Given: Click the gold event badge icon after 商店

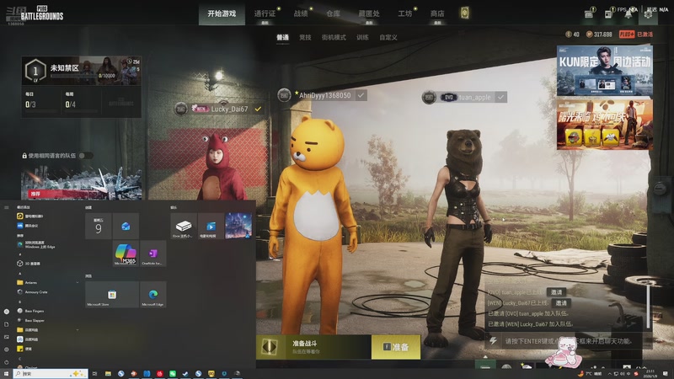Looking at the screenshot, I should pos(464,13).
